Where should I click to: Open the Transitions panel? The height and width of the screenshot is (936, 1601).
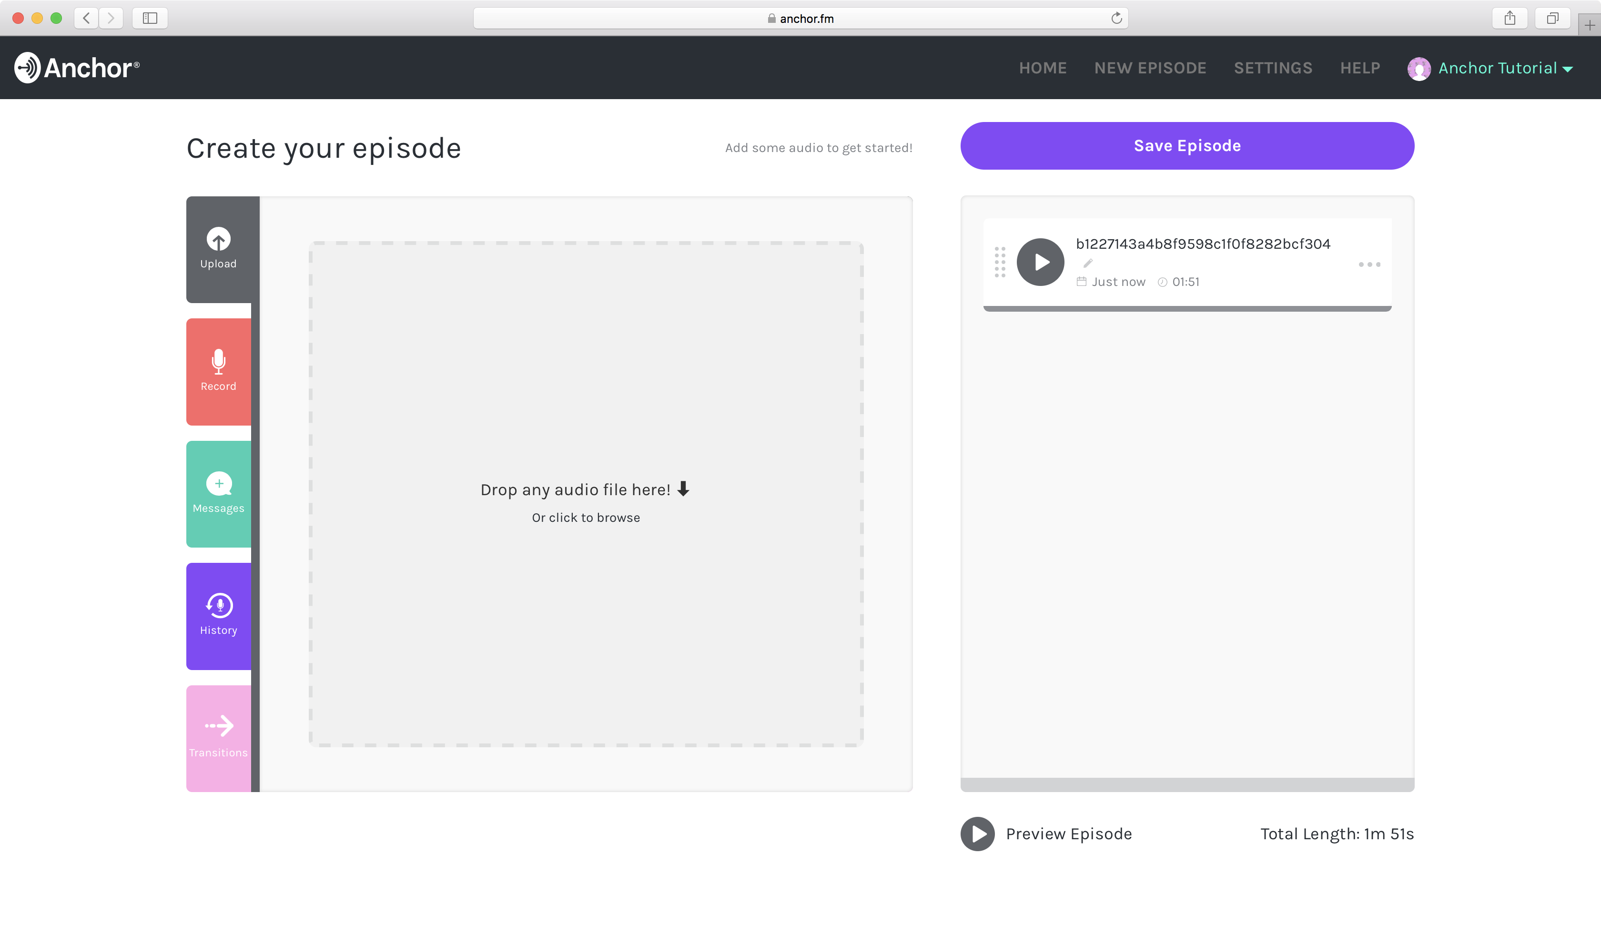pyautogui.click(x=219, y=738)
